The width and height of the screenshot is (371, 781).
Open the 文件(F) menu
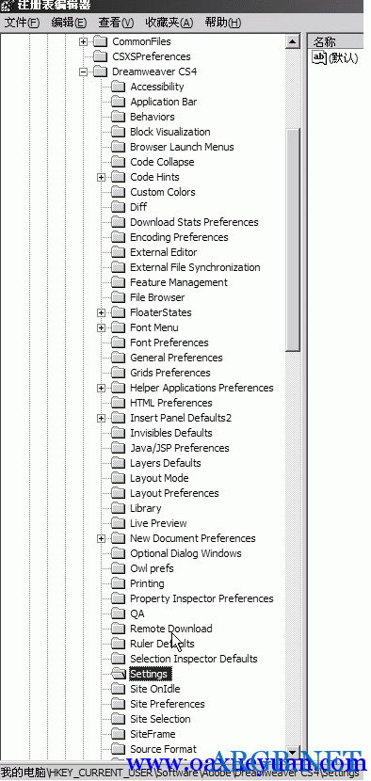[x=22, y=23]
